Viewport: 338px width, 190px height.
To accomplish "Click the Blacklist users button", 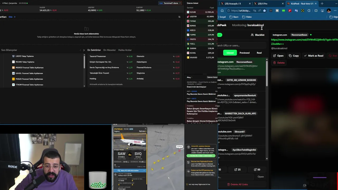I will pos(257,35).
